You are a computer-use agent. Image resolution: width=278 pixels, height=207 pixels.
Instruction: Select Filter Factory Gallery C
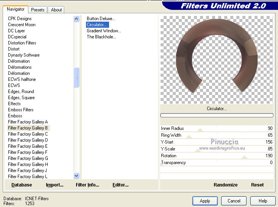coord(28,134)
